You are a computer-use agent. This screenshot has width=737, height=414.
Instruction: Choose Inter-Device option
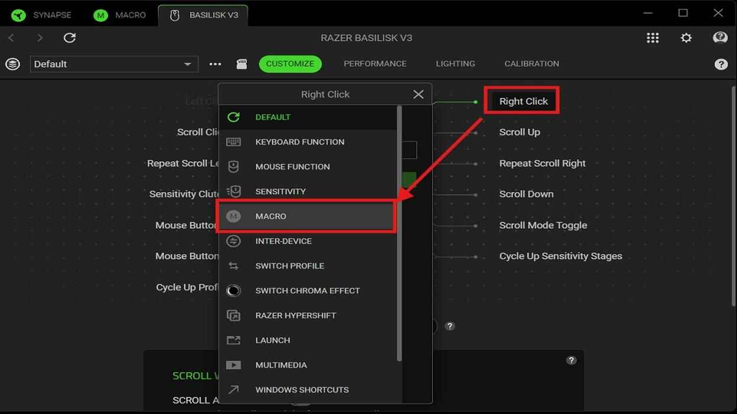[x=308, y=241]
